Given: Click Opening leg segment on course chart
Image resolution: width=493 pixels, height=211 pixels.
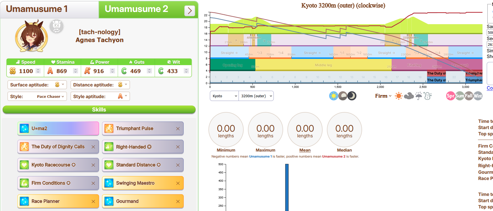Looking at the screenshot, I should [233, 65].
